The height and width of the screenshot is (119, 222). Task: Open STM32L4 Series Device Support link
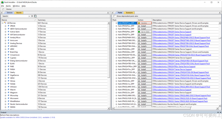pos(172,90)
